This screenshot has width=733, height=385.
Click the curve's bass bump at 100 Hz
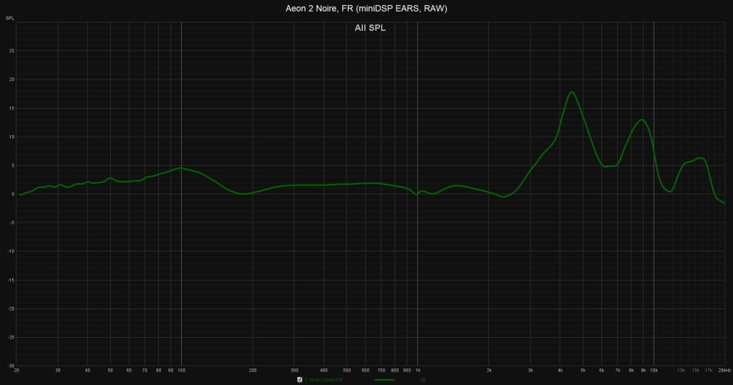[182, 168]
